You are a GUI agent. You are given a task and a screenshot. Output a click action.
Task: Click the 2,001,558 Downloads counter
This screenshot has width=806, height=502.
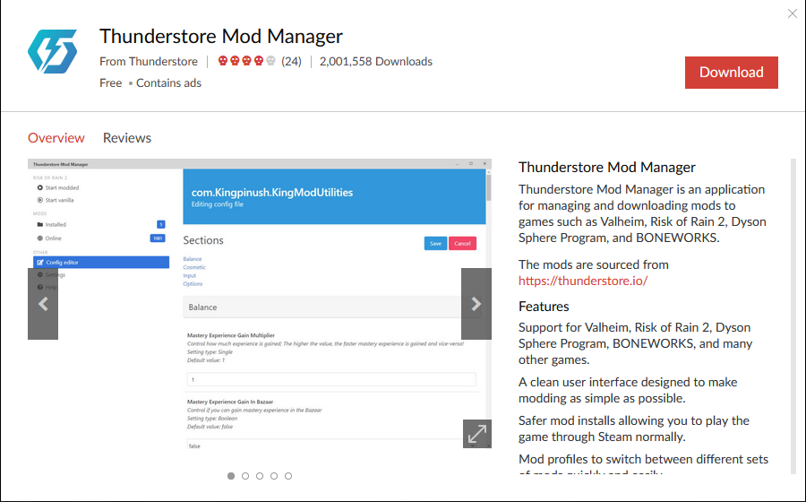[376, 62]
